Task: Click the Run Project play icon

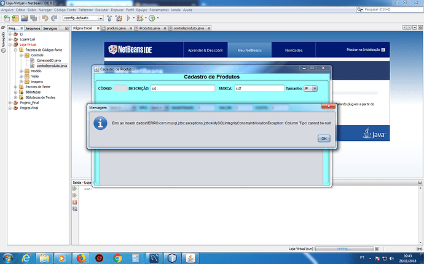Action: [128, 18]
